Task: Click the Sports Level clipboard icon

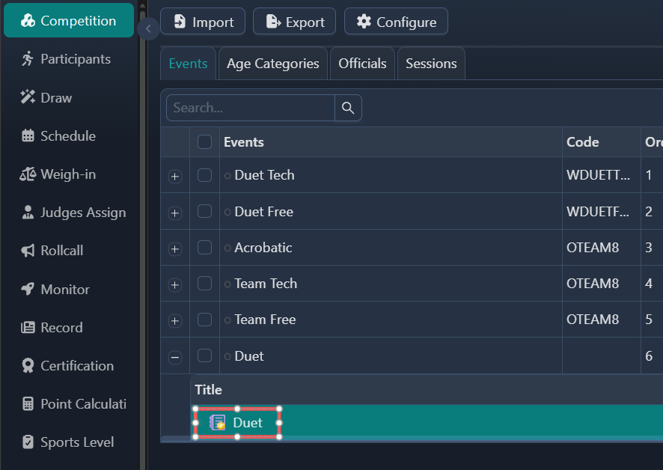Action: (x=28, y=442)
